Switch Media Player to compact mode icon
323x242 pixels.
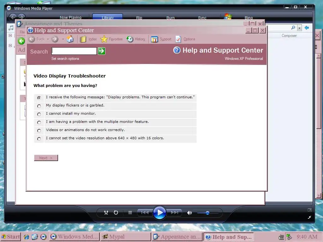pos(309,217)
